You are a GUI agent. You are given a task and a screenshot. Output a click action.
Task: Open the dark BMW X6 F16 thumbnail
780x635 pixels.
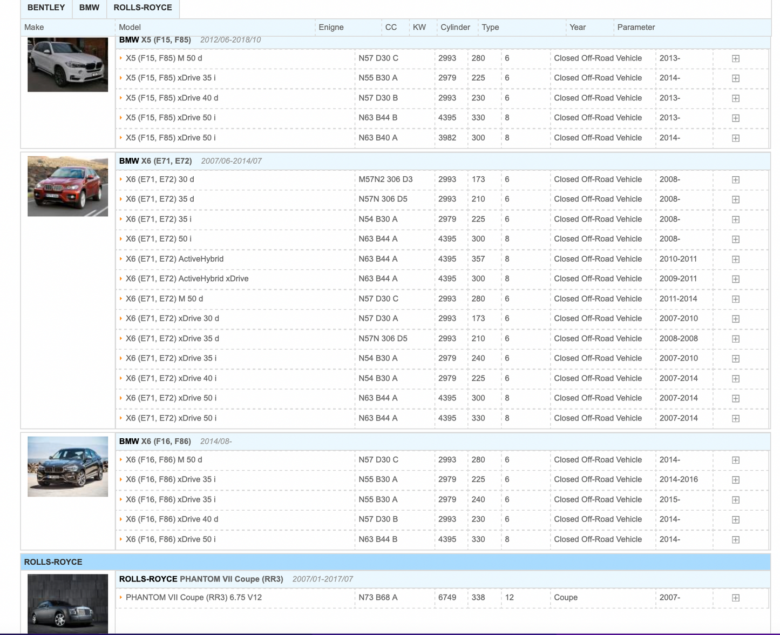67,467
